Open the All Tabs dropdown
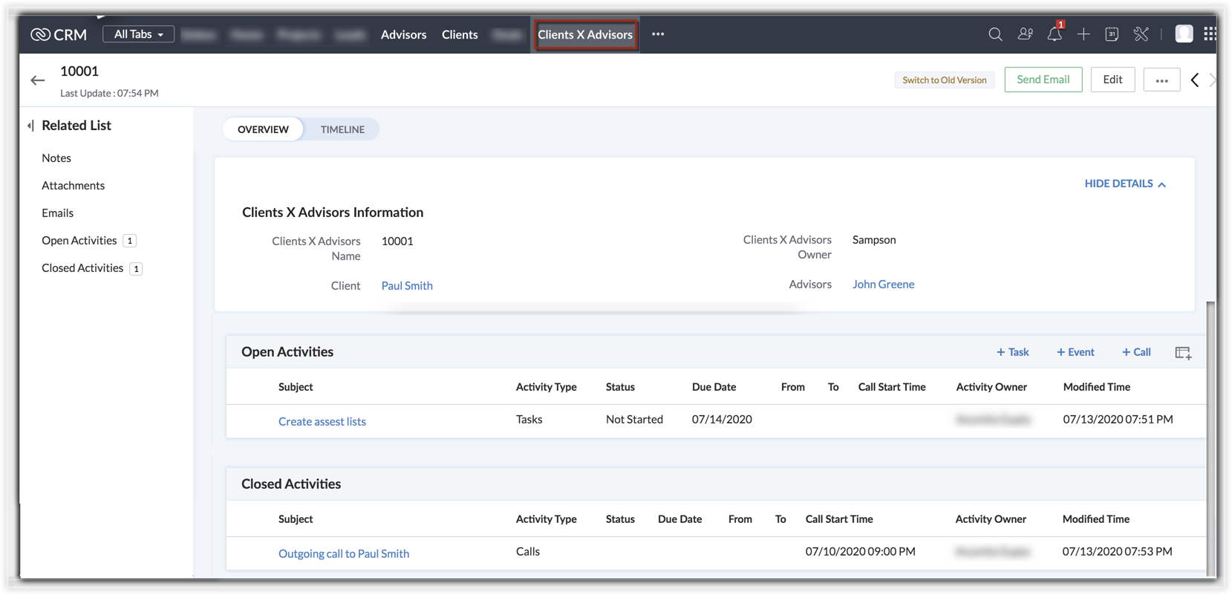The width and height of the screenshot is (1232, 595). [138, 34]
